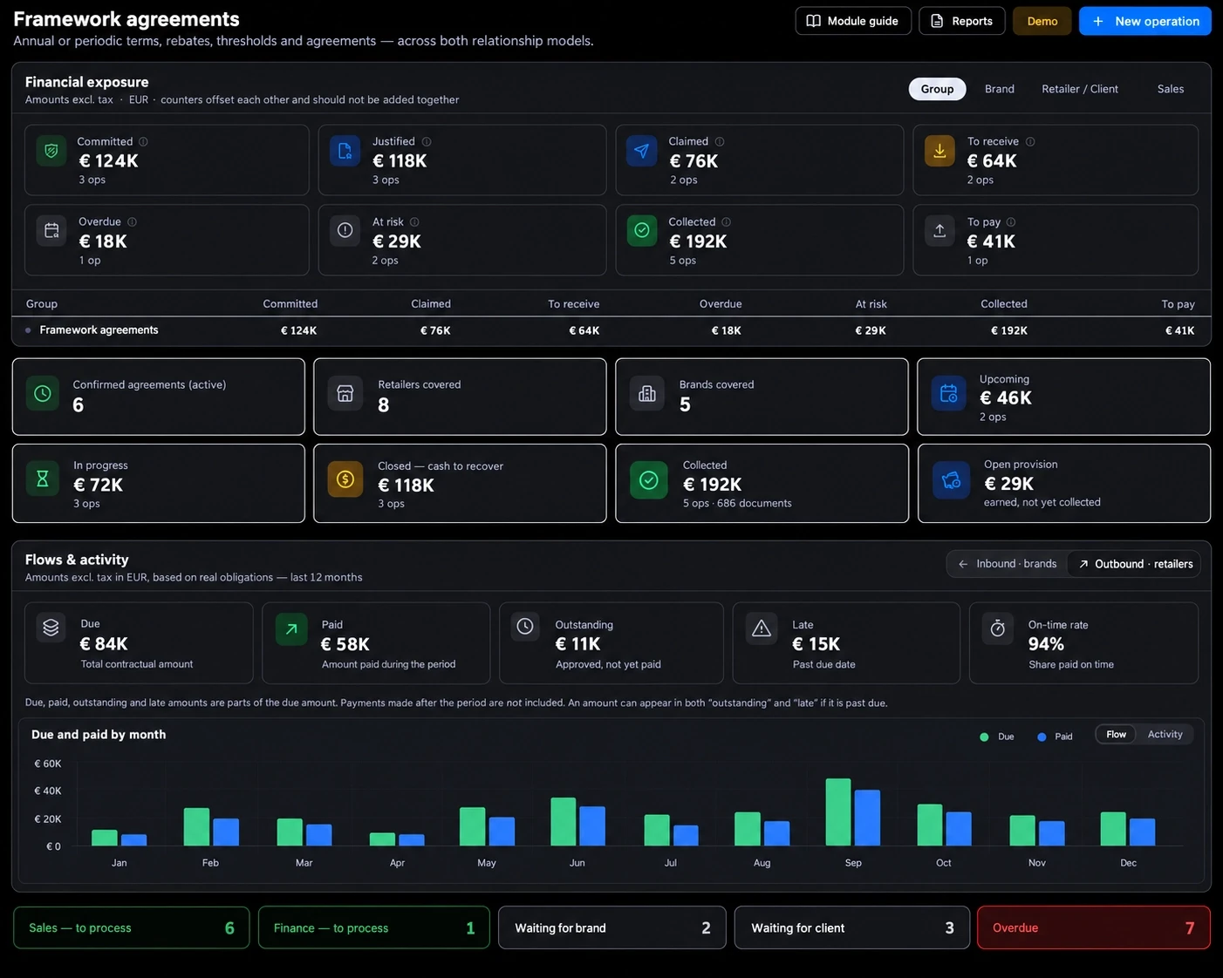Open Sales — to process queue
The image size is (1223, 978).
click(x=132, y=927)
